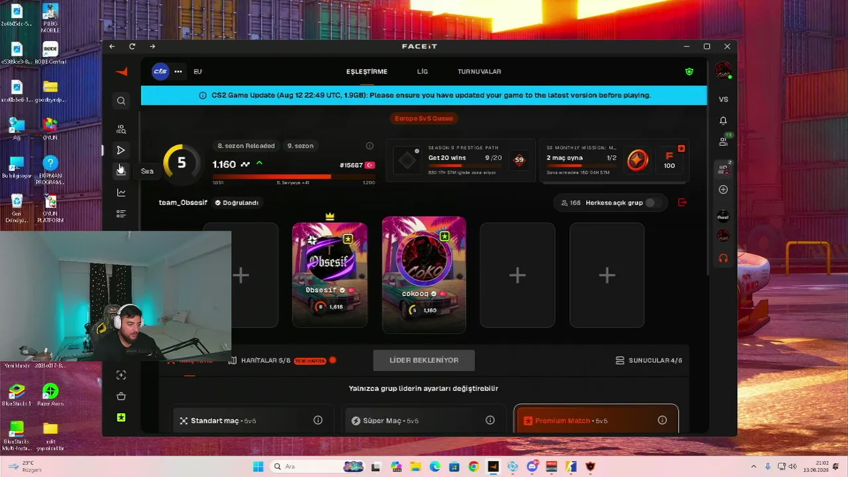Screen dimensions: 848x477
Task: Switch to the TURNUVALAR tab
Action: pos(479,72)
